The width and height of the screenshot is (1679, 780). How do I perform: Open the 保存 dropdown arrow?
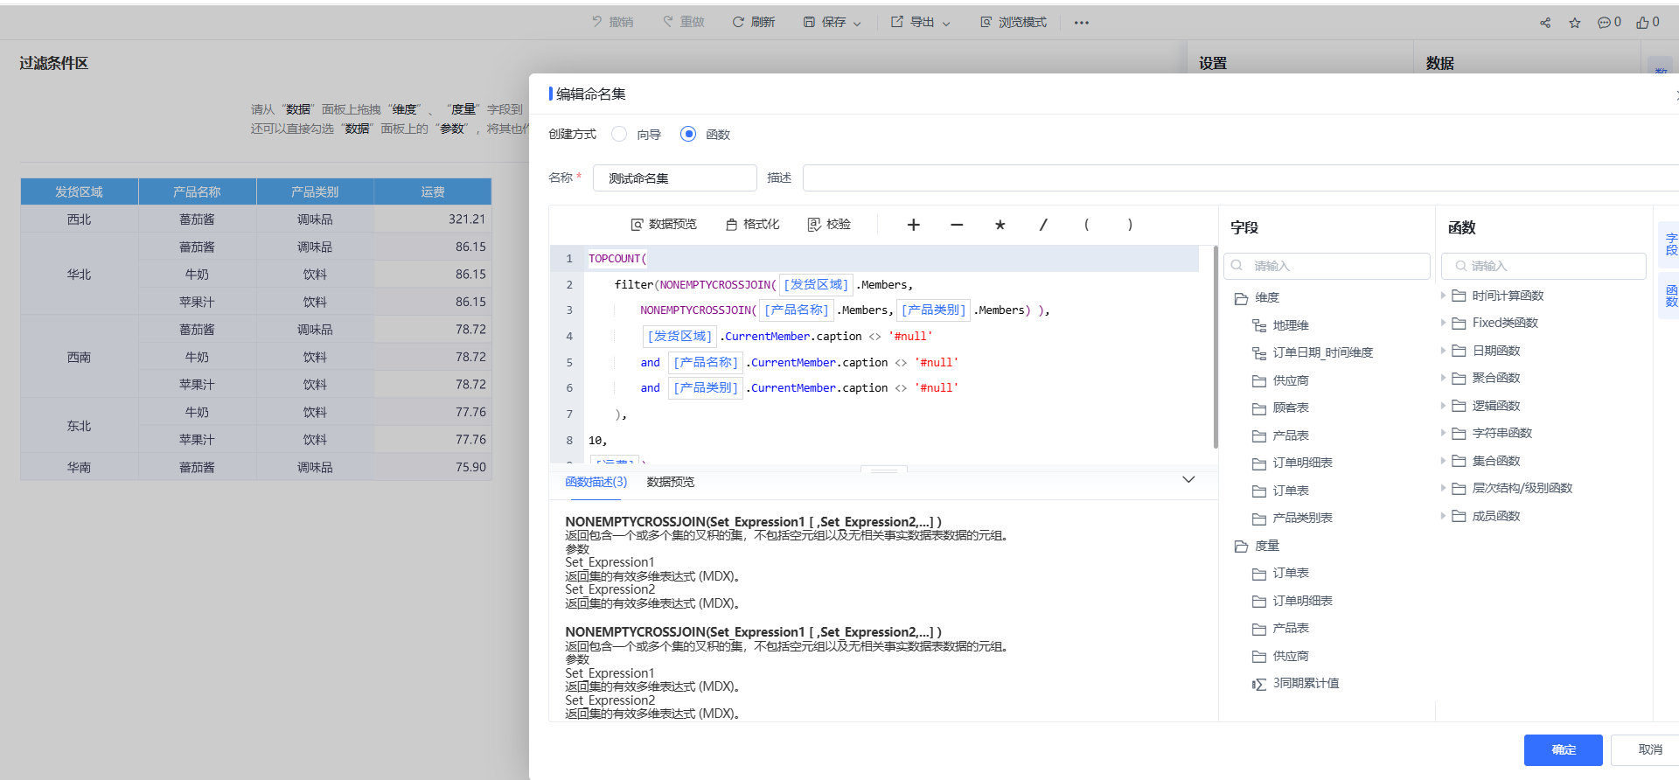[857, 24]
